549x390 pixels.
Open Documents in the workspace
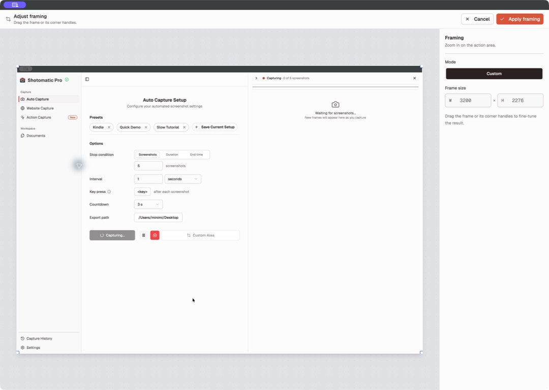pyautogui.click(x=49, y=136)
